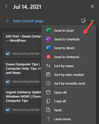Screen dimensions: 99x124
Task: Open the Urgent Advisory Windows card
Action: point(22,101)
